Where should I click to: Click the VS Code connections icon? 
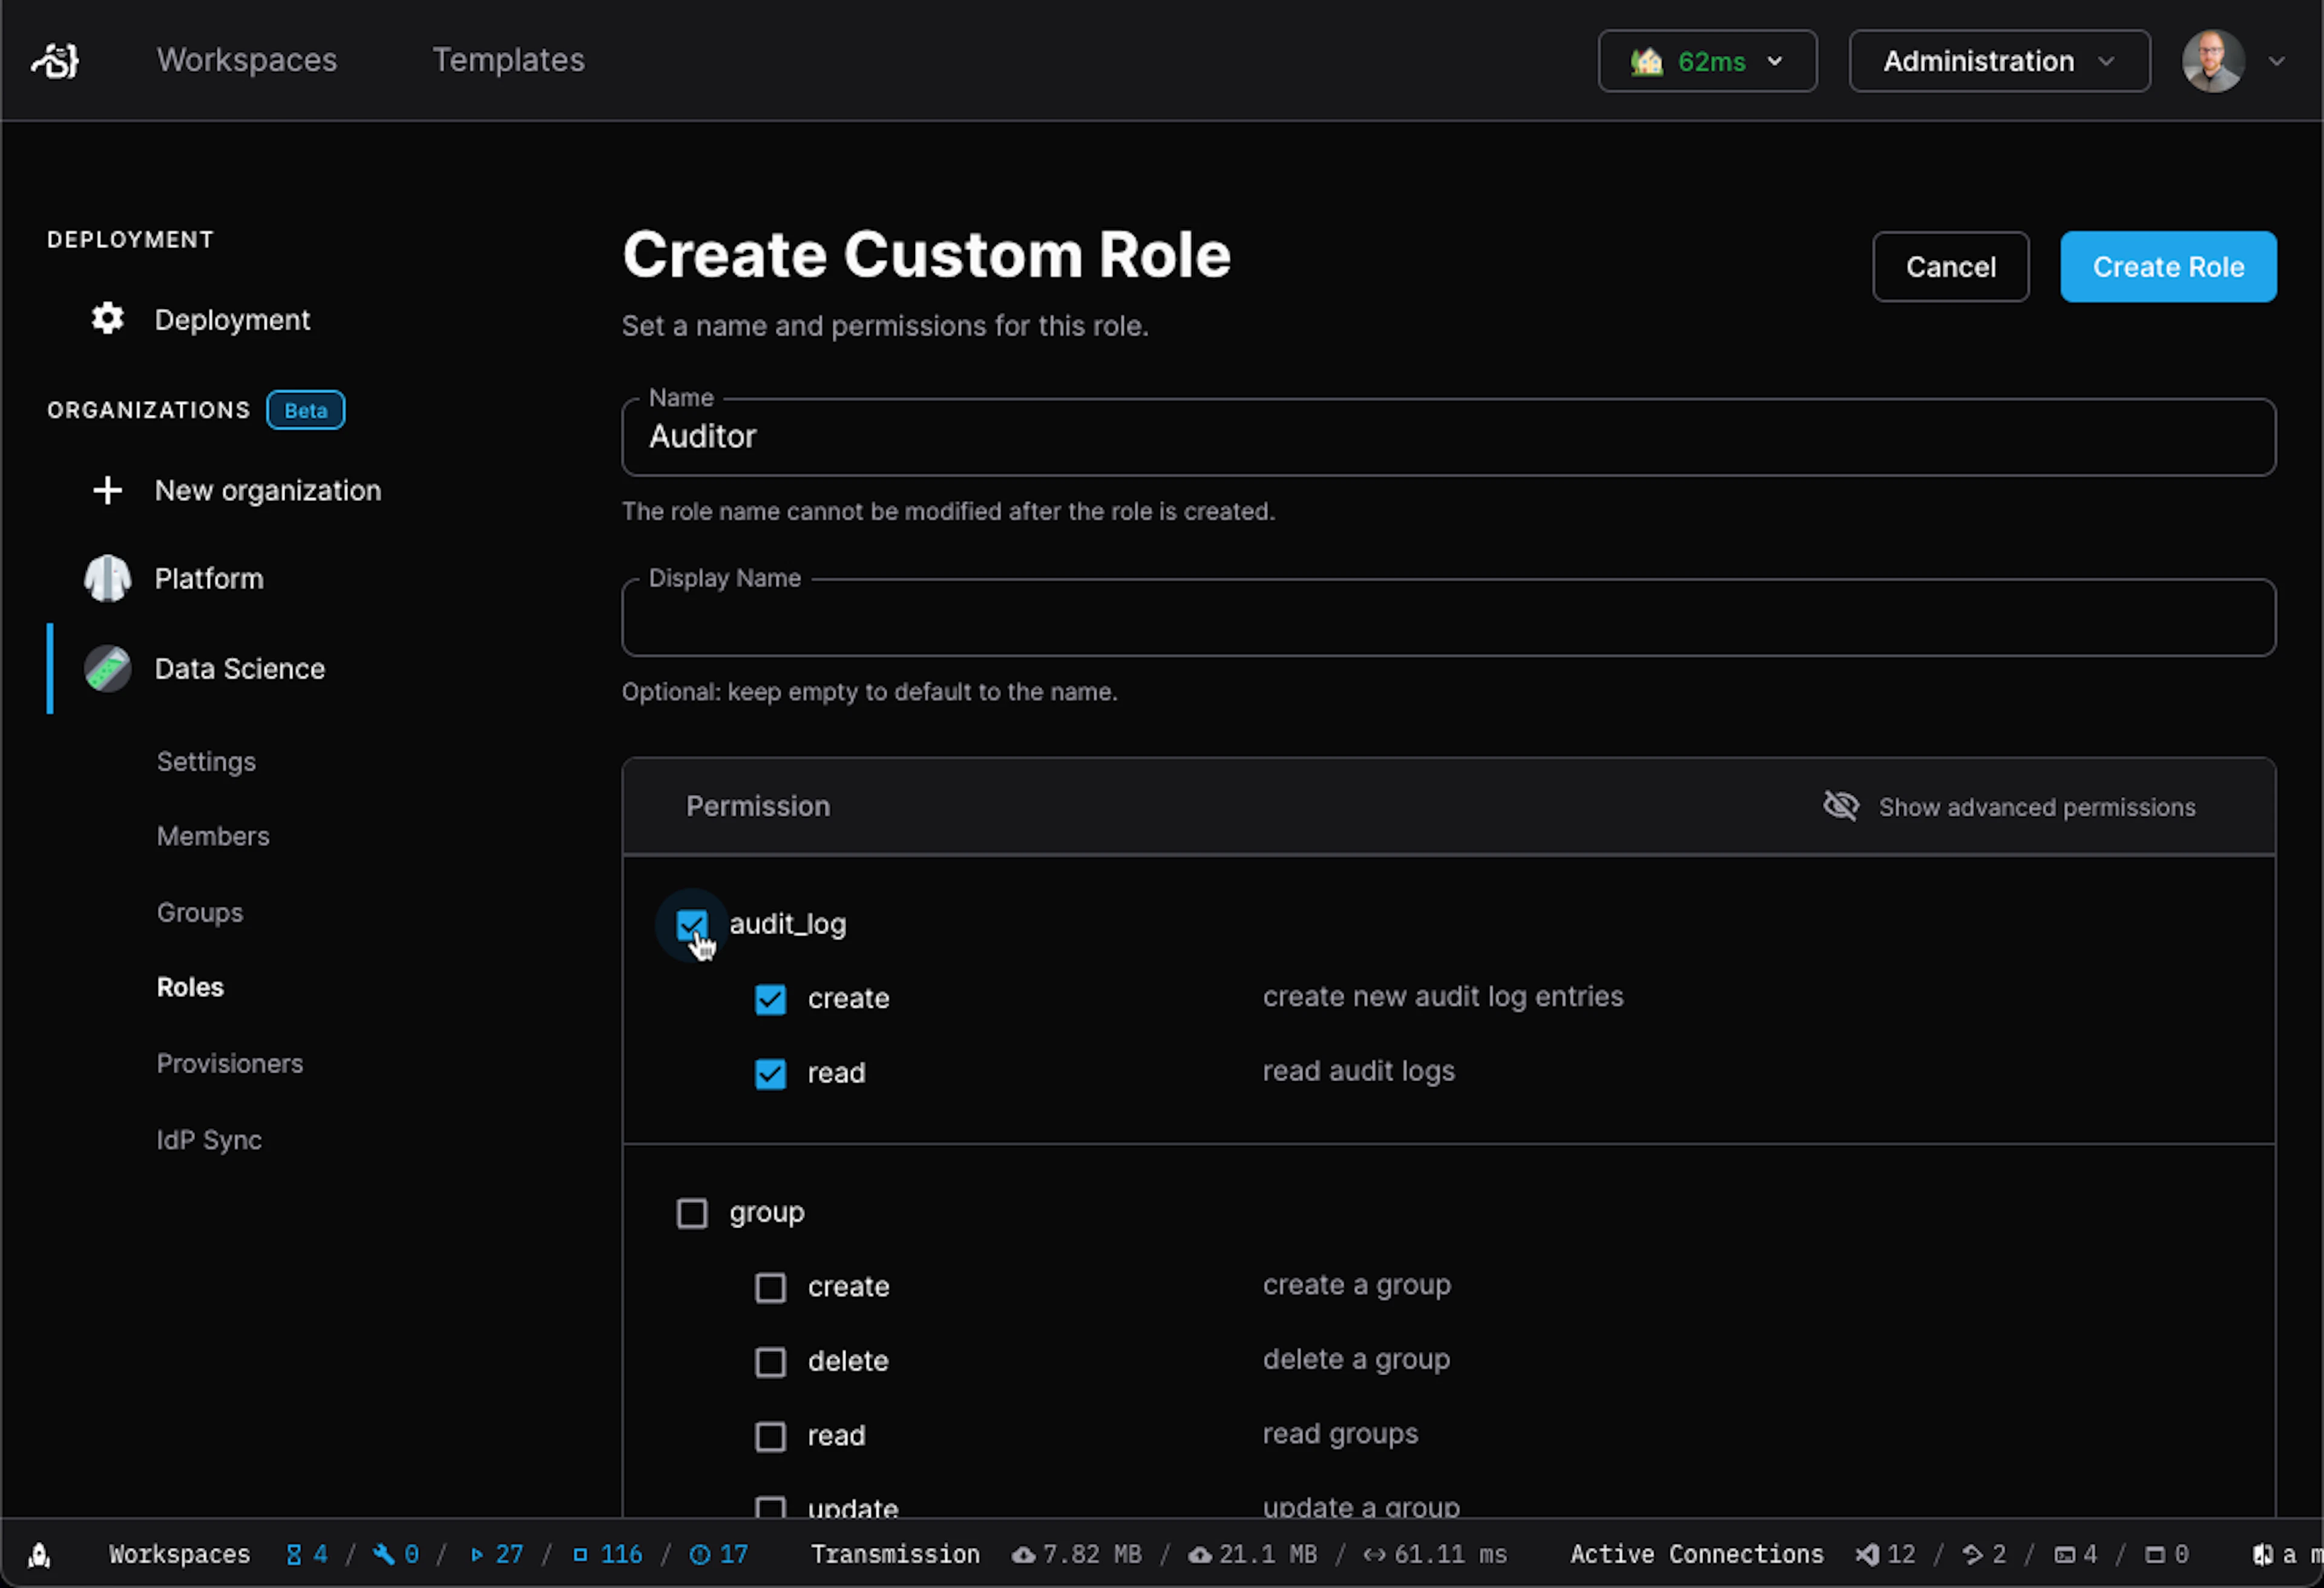(1867, 1554)
